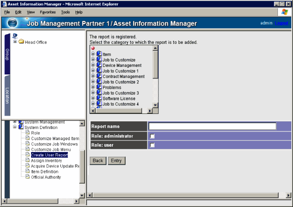
Task: Open the Official Authority menu item
Action: (x=46, y=177)
